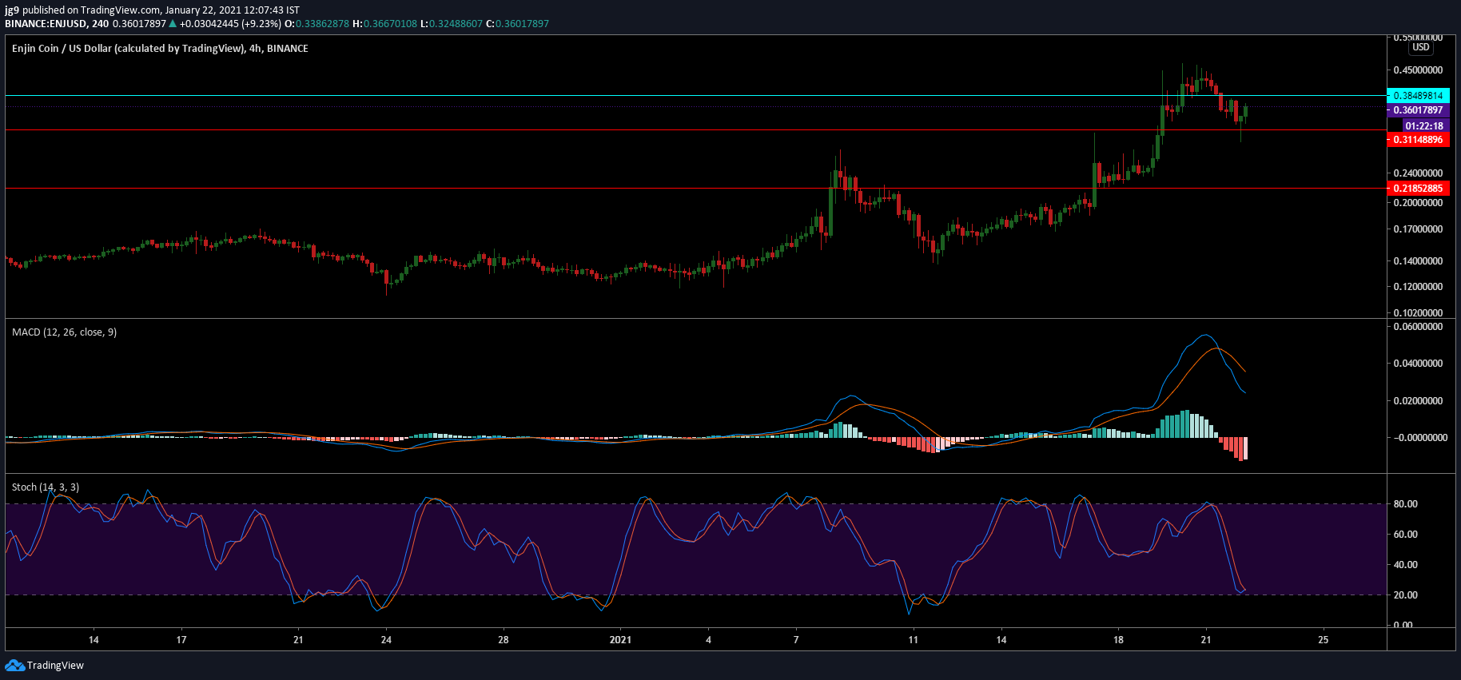Click the candle countdown timer 01:22:18
Viewport: 1461px width, 680px height.
pyautogui.click(x=1424, y=125)
